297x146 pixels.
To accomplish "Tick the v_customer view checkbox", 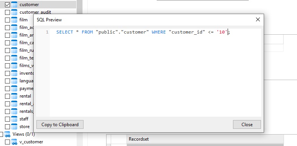I will 7,142.
